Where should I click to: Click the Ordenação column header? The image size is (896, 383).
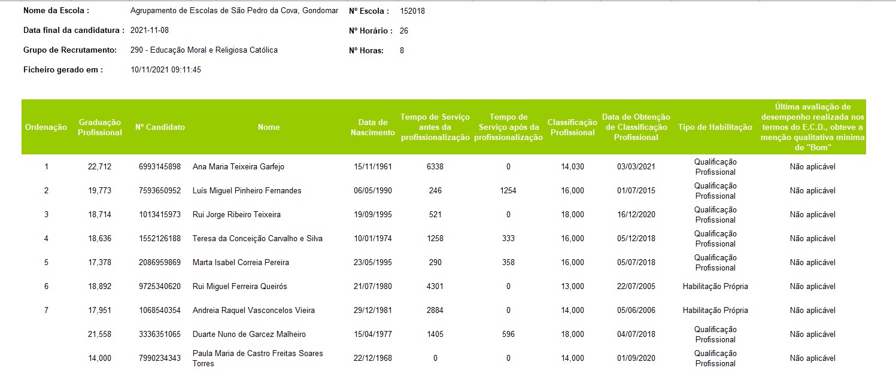click(x=46, y=127)
